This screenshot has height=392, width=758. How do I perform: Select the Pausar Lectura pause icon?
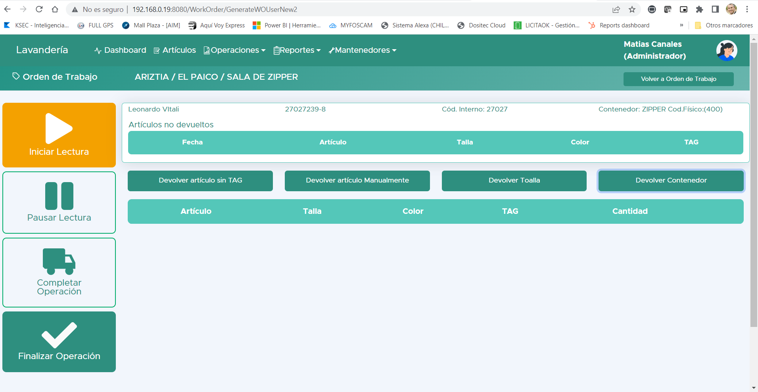tap(59, 196)
